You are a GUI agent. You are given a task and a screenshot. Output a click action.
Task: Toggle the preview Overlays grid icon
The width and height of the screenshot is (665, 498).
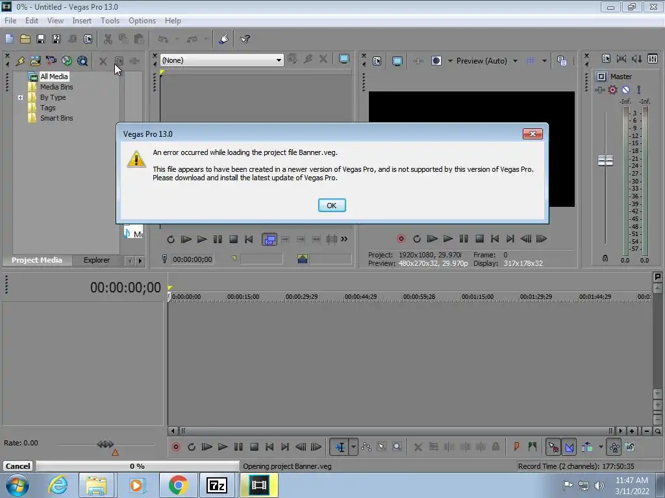pyautogui.click(x=531, y=61)
